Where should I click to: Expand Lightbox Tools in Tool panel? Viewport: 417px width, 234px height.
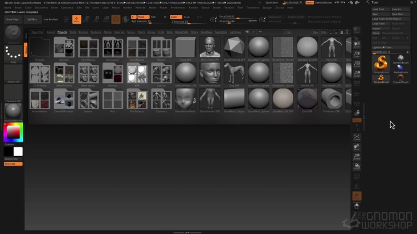(x=390, y=48)
